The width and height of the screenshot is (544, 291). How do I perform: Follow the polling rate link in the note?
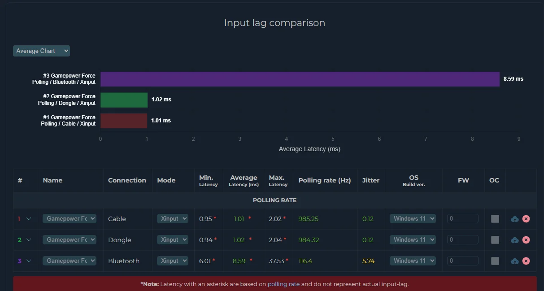(283, 284)
